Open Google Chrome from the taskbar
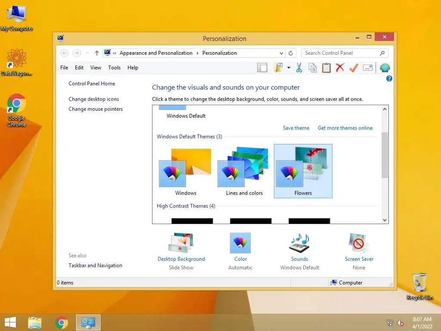 (62, 322)
